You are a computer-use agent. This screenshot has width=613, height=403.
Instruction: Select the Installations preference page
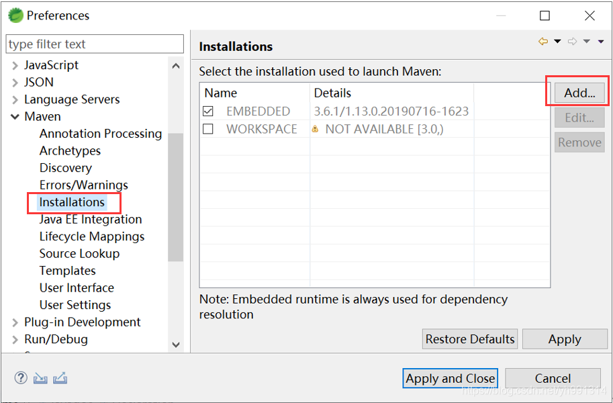(72, 202)
